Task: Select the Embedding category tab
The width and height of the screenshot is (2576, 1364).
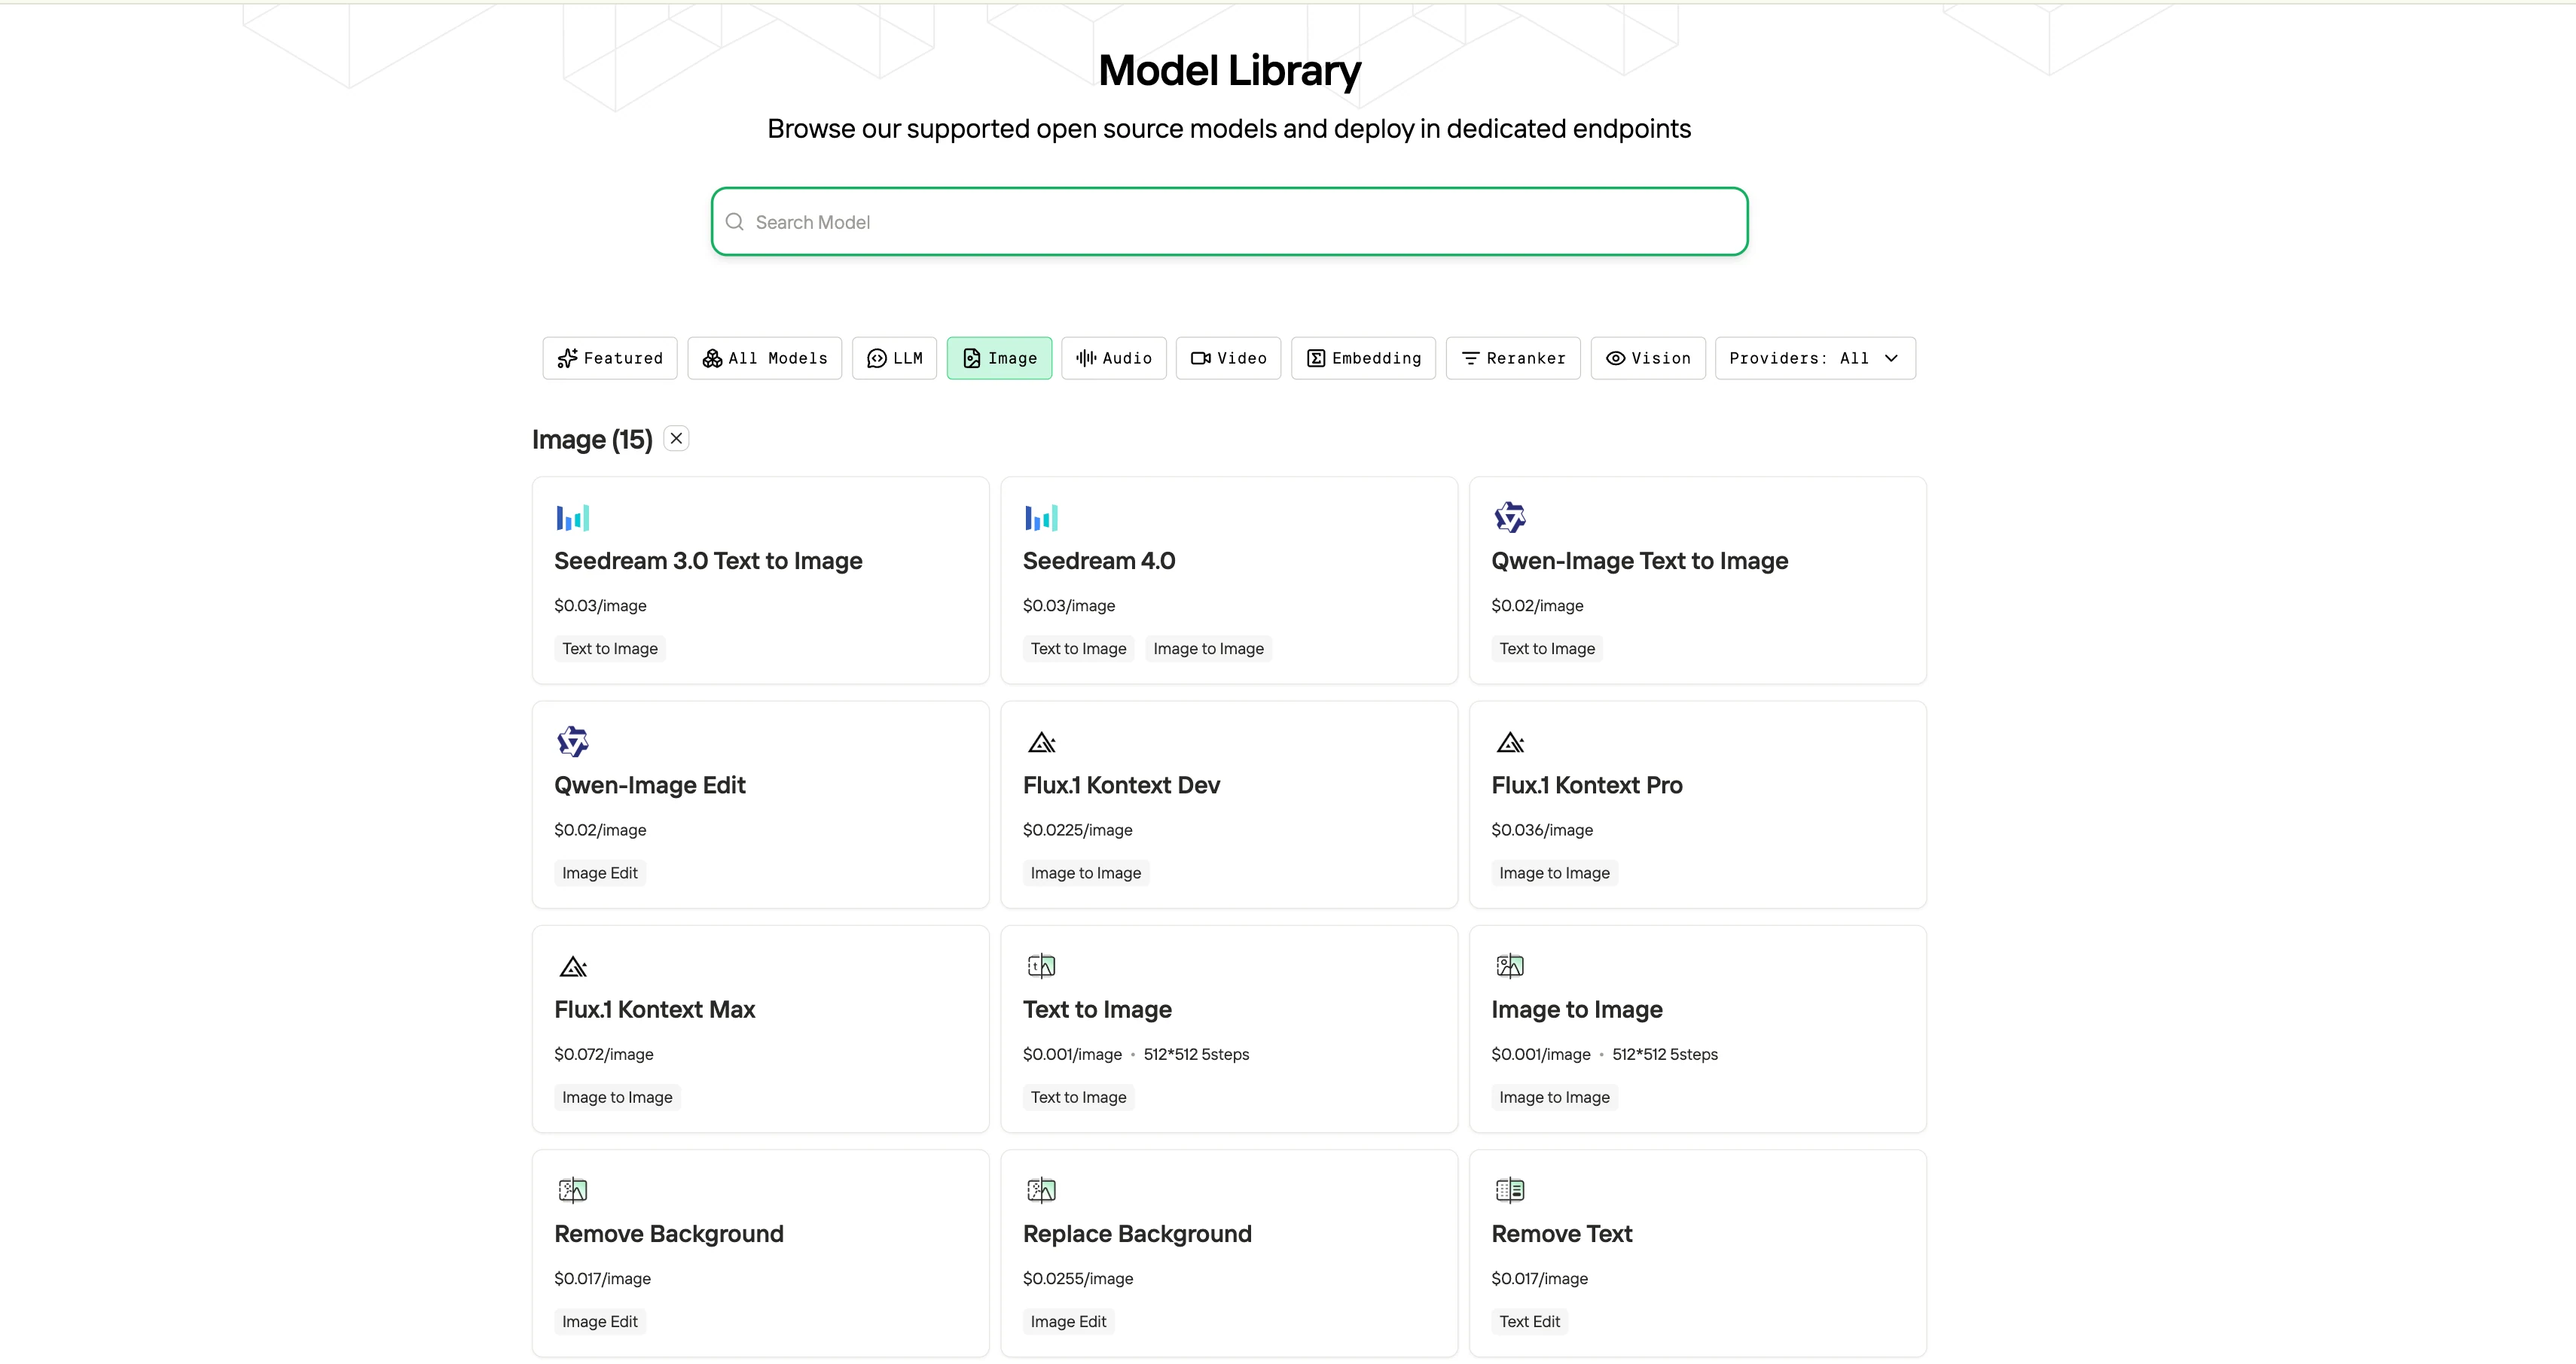Action: tap(1363, 358)
